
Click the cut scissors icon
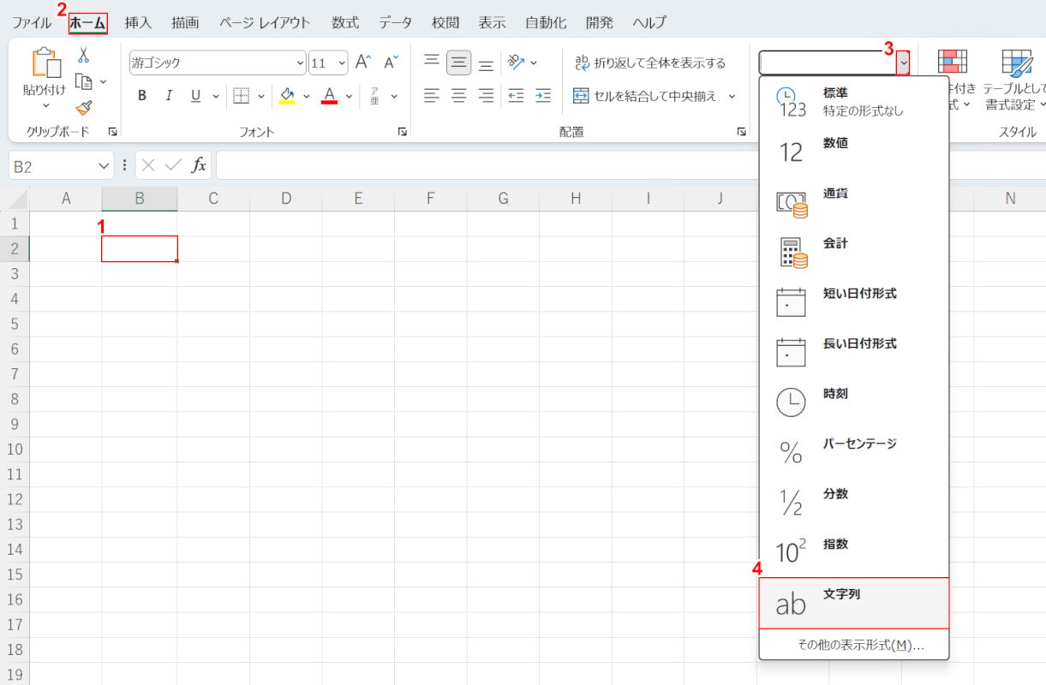coord(83,55)
